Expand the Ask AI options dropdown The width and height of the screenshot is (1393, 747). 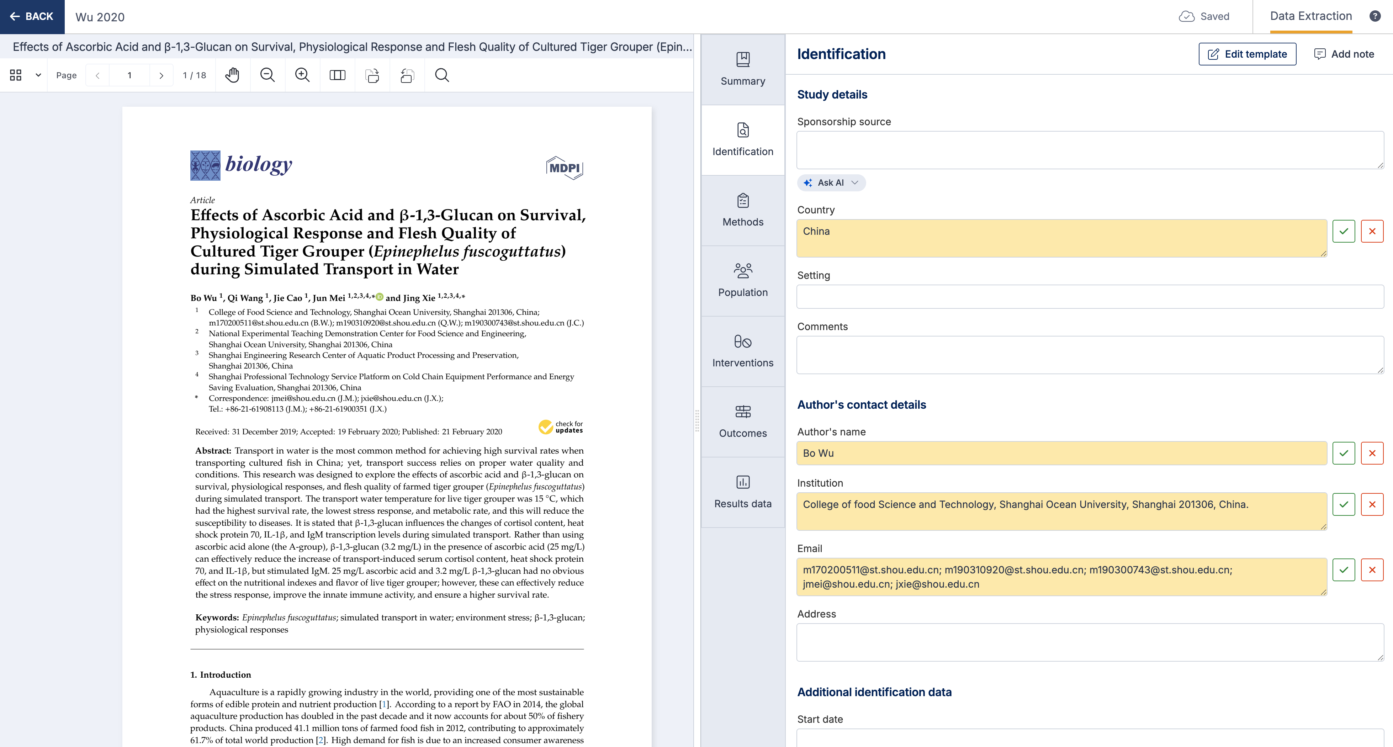pyautogui.click(x=856, y=183)
